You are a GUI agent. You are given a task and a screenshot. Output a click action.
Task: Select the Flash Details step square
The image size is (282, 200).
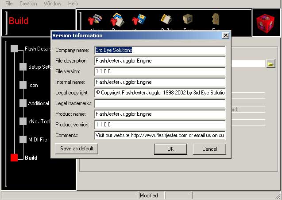[14, 49]
